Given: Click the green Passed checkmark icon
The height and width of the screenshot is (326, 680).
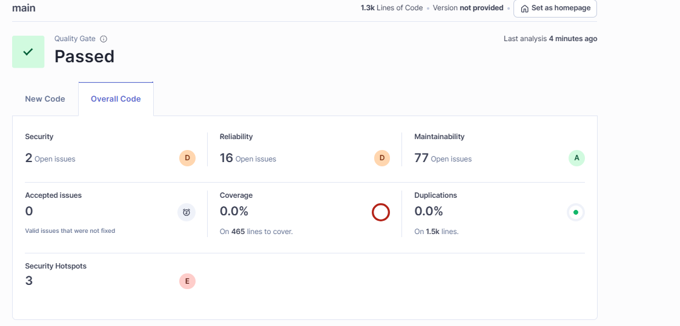Looking at the screenshot, I should (28, 52).
